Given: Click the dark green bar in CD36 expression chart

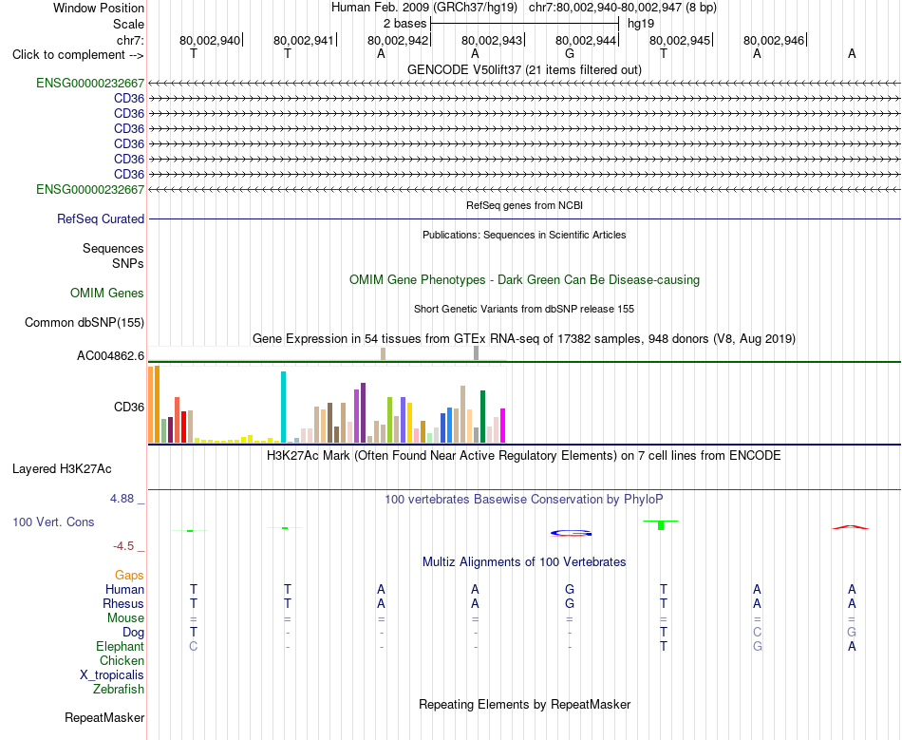Looking at the screenshot, I should [x=482, y=417].
